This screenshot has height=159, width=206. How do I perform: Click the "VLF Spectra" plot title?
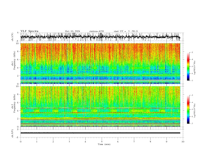click(x=29, y=31)
